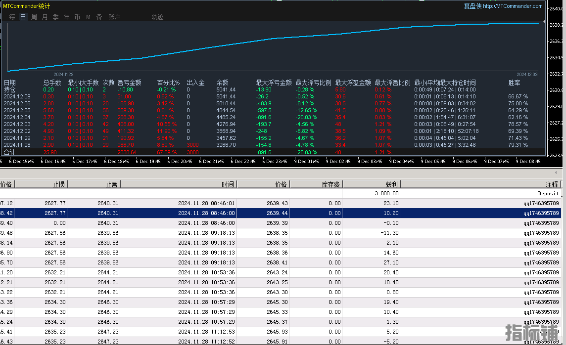Image resolution: width=566 pixels, height=345 pixels.
Task: Select the 2024.11.29 statistics row date
Action: [x=17, y=138]
